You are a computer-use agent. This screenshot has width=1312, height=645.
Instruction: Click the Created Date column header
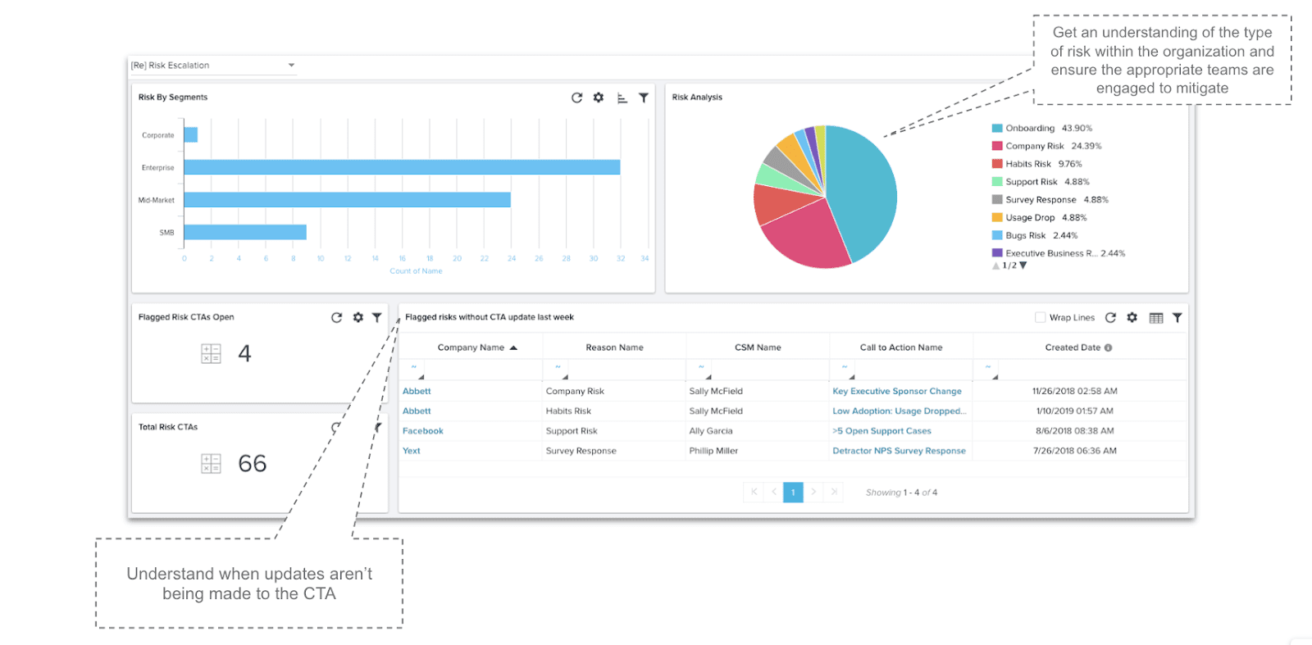point(1073,347)
